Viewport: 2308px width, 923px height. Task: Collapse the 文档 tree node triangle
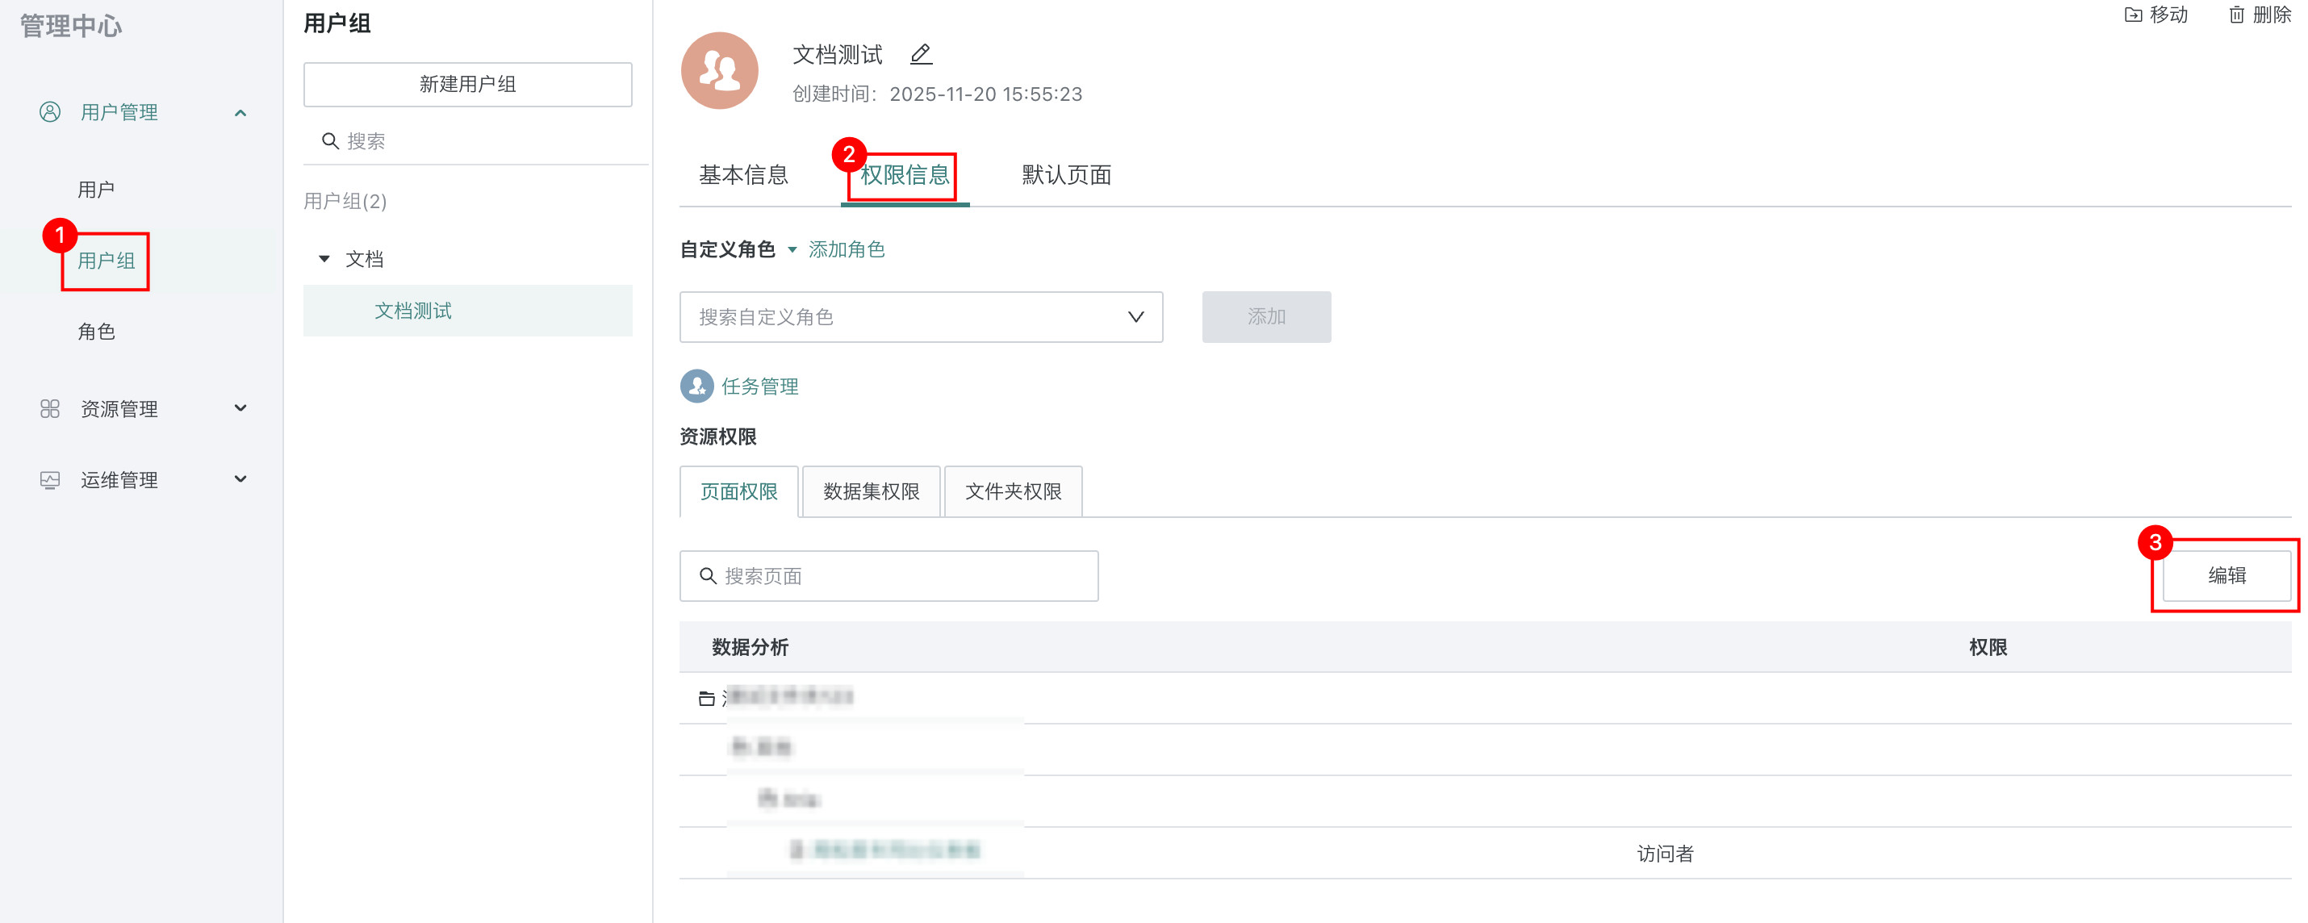pos(324,259)
